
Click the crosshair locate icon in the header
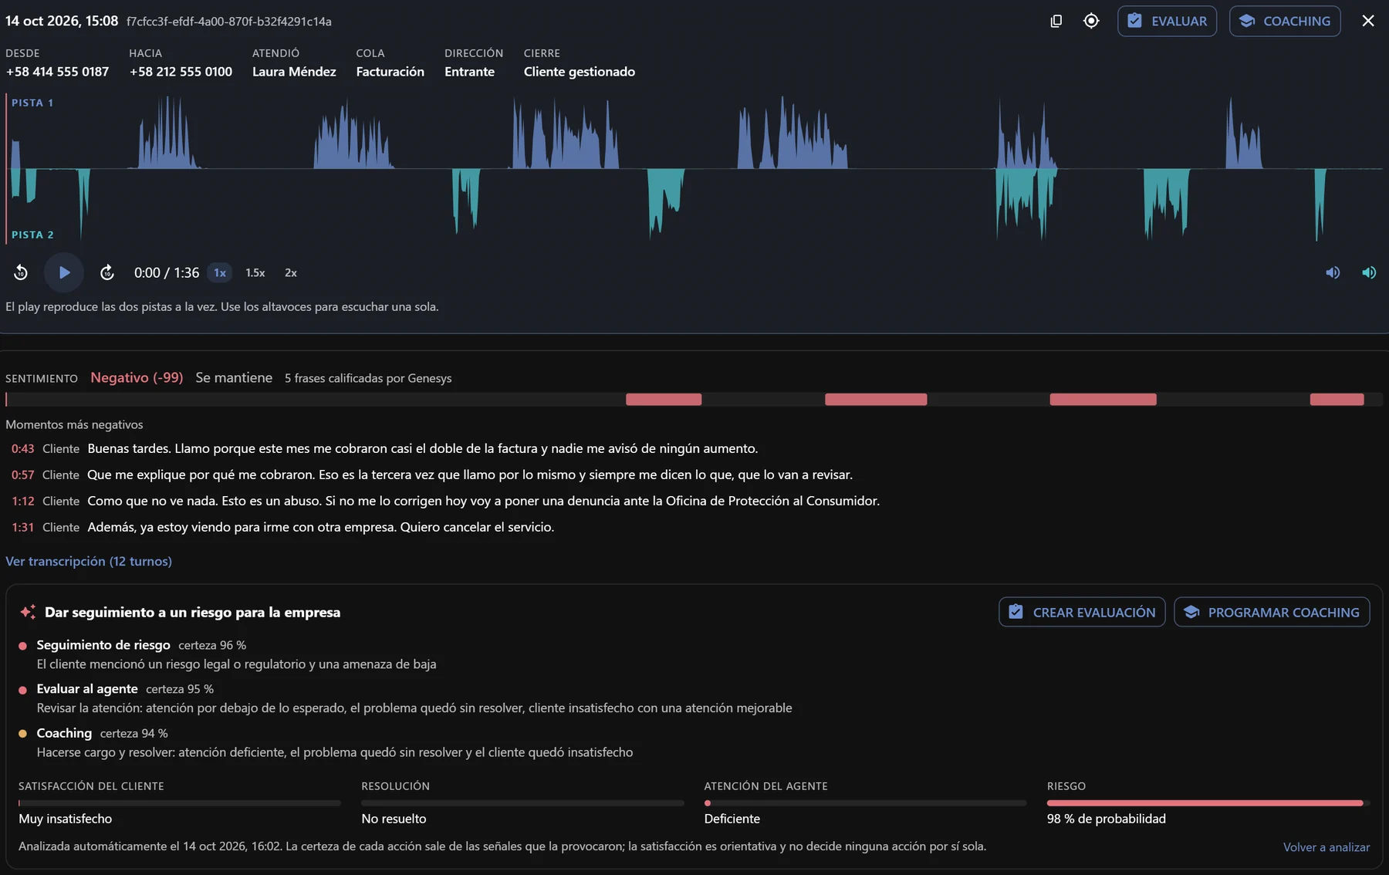click(1091, 21)
